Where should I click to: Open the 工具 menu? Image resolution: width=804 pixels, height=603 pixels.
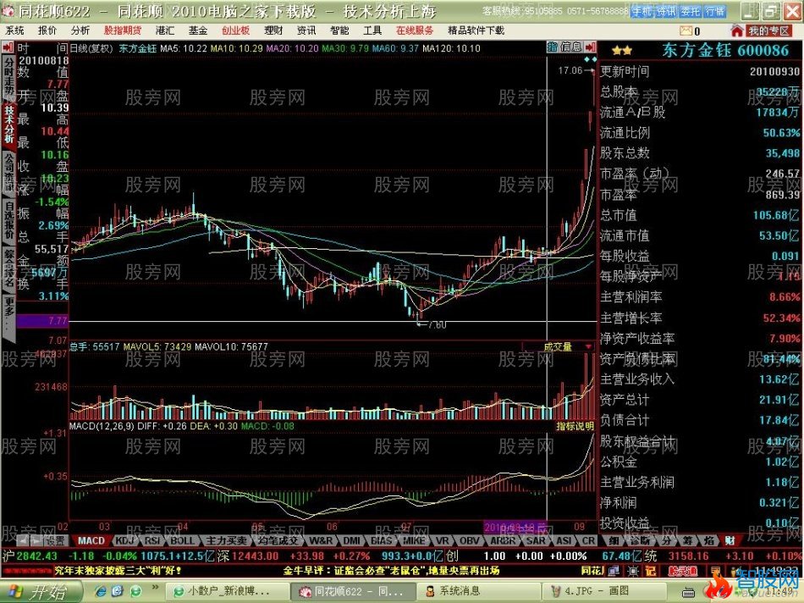pyautogui.click(x=372, y=30)
